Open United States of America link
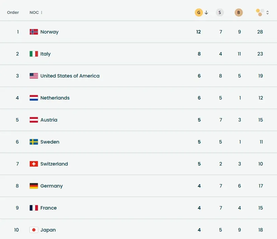Screen dimensions: 277x239 coord(70,76)
